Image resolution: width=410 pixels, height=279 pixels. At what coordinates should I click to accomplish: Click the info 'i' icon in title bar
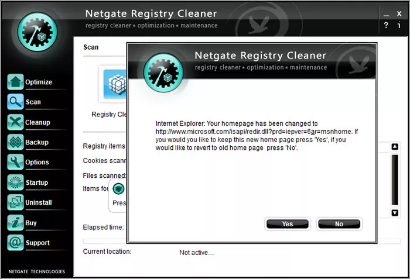pyautogui.click(x=399, y=25)
